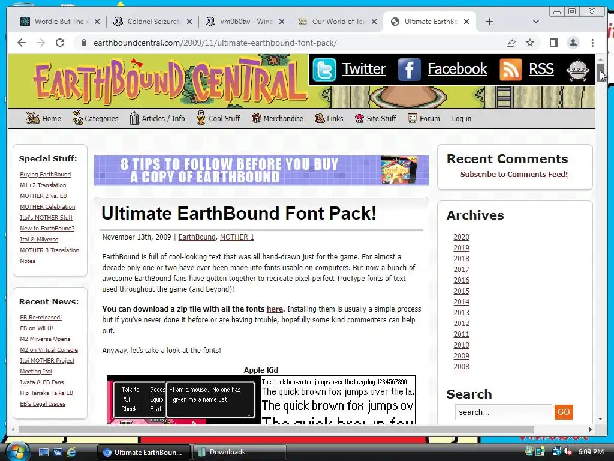Click into the site search field
Image resolution: width=614 pixels, height=461 pixels.
503,412
